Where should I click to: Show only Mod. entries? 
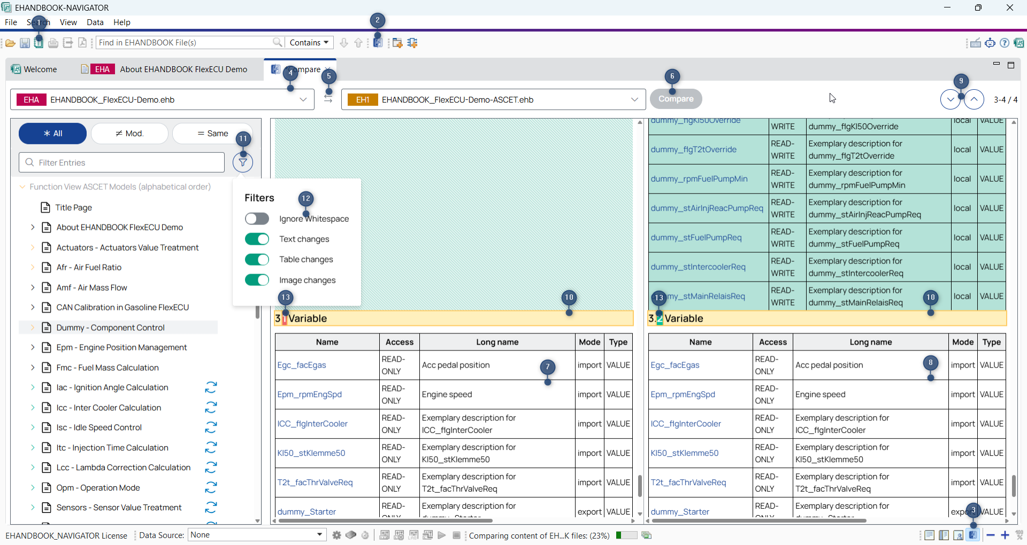[x=129, y=134]
